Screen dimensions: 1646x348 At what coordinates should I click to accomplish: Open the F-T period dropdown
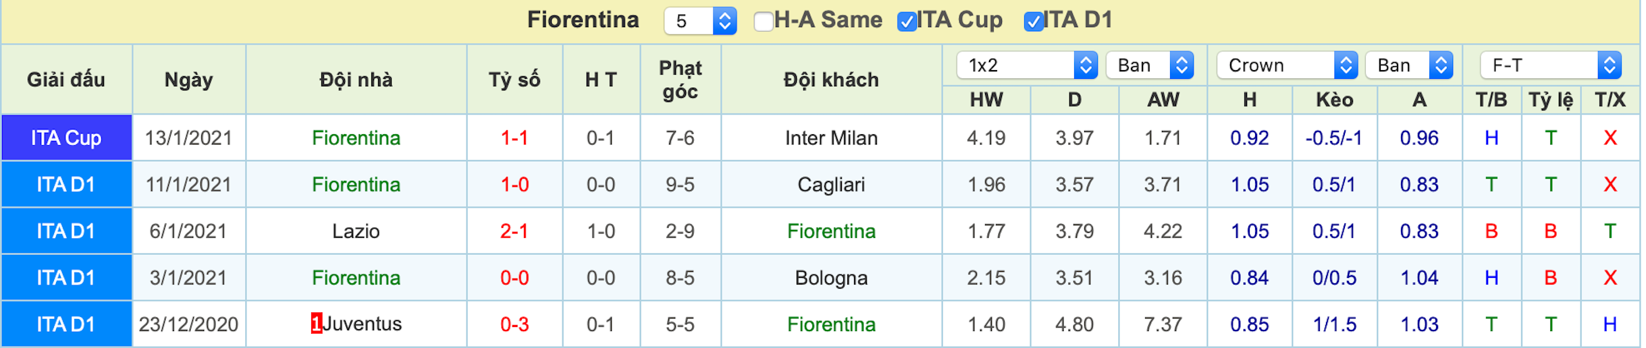click(1550, 65)
